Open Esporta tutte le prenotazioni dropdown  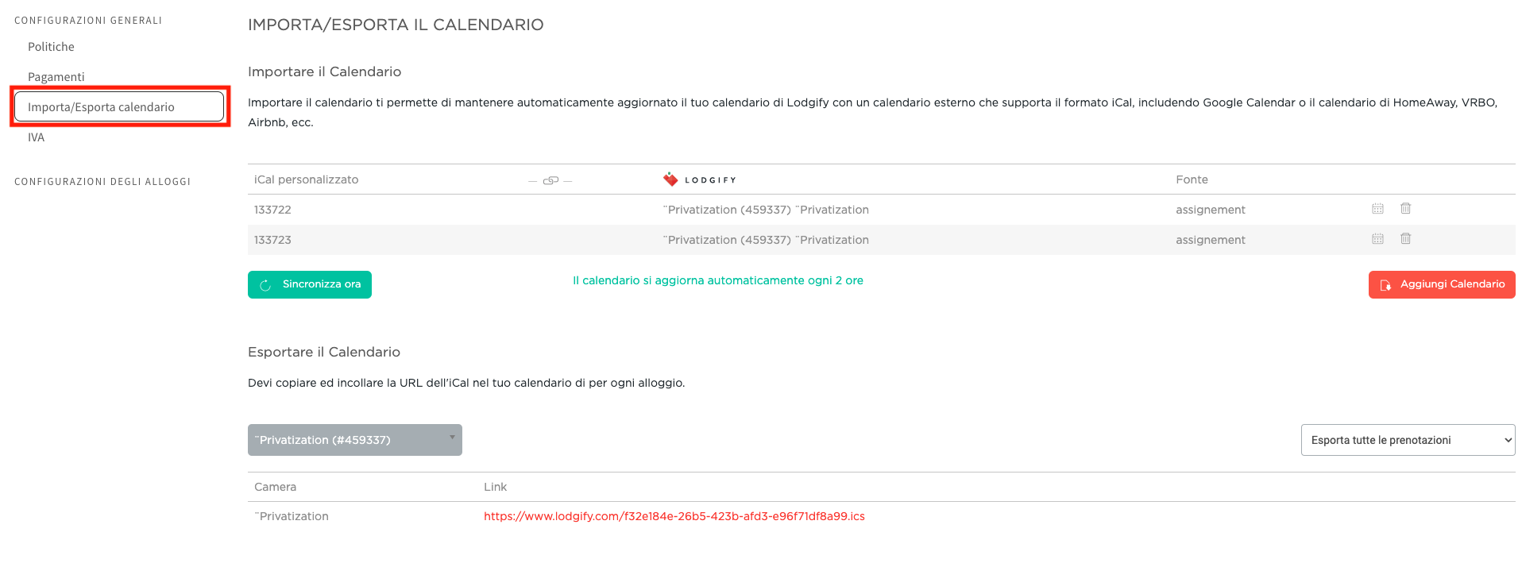[1408, 440]
